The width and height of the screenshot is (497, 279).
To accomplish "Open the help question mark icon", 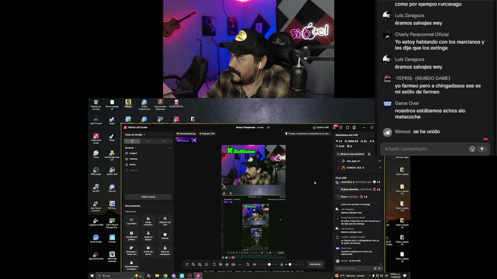I will [x=341, y=127].
